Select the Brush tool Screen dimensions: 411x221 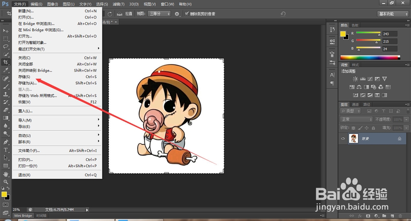5,86
